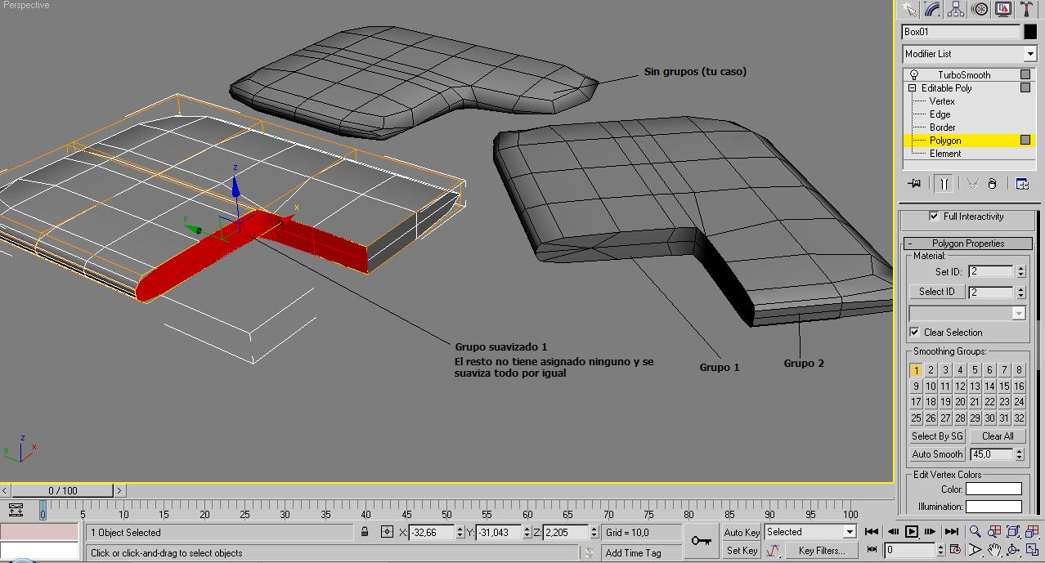
Task: Click Maximize Viewport Toggle icon
Action: point(1034,551)
